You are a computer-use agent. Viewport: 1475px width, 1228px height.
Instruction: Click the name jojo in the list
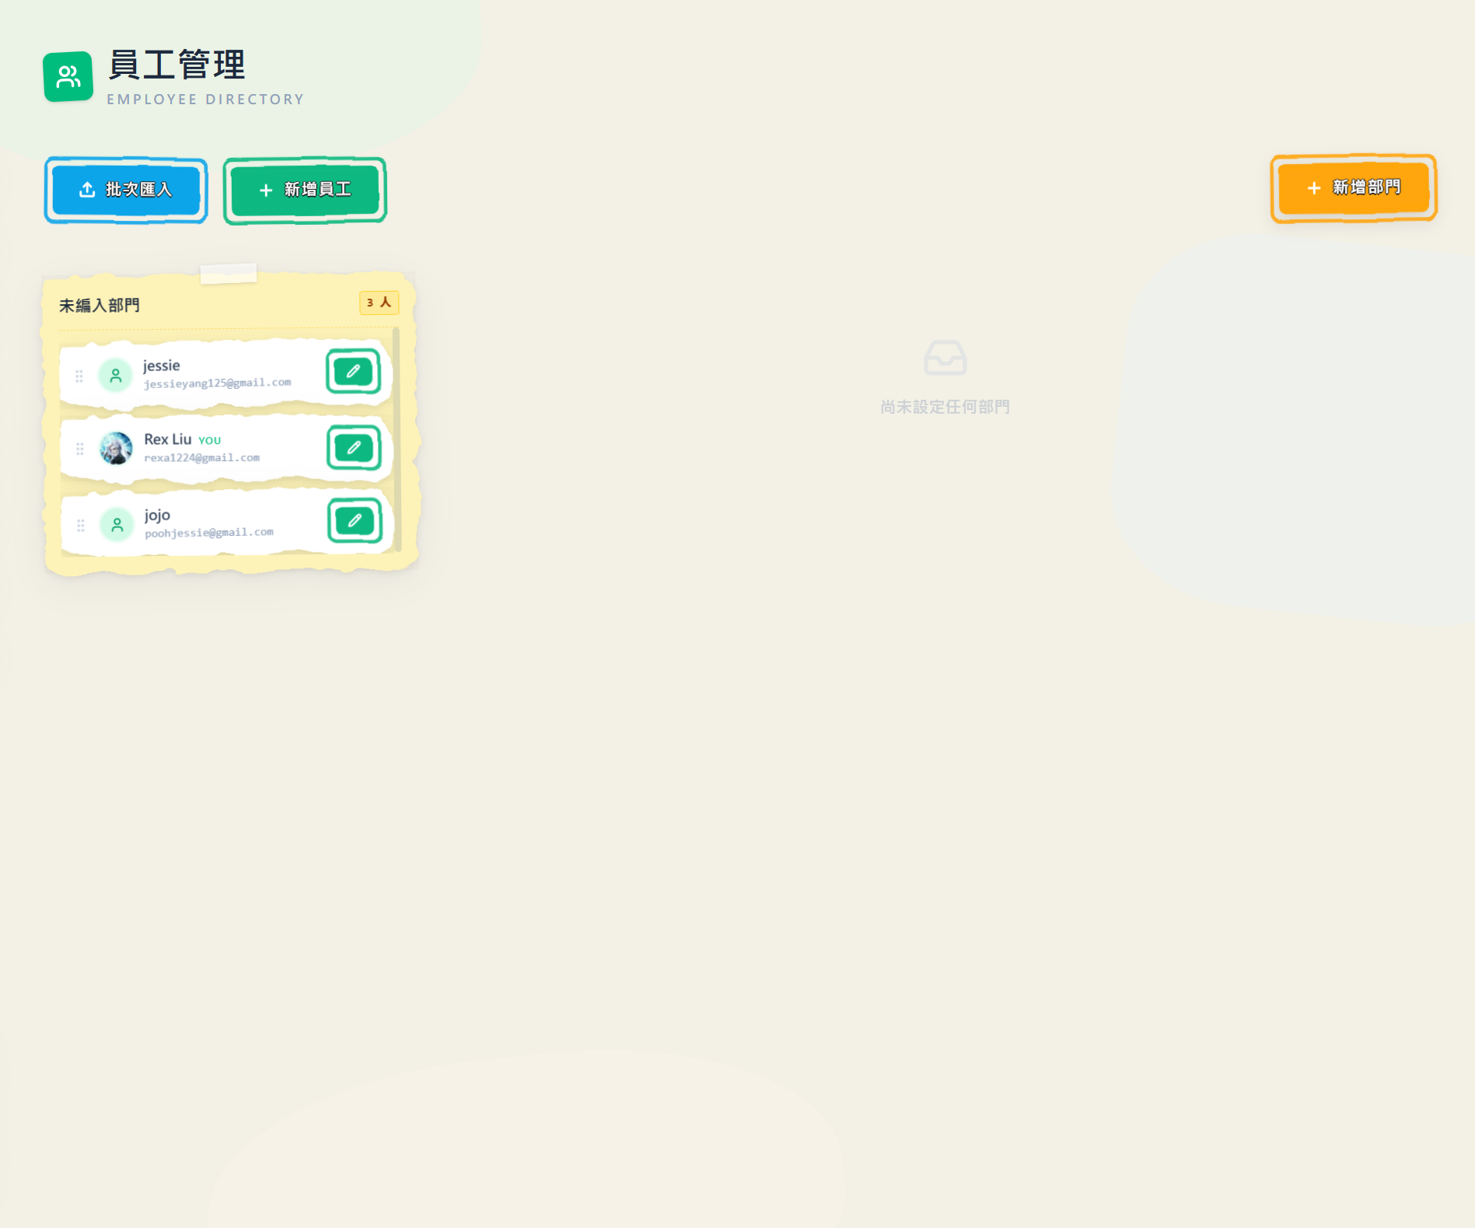pos(157,515)
